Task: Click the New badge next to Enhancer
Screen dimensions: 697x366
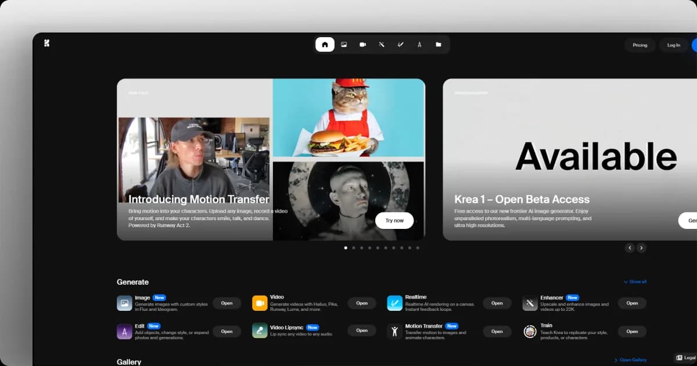Action: (x=573, y=297)
